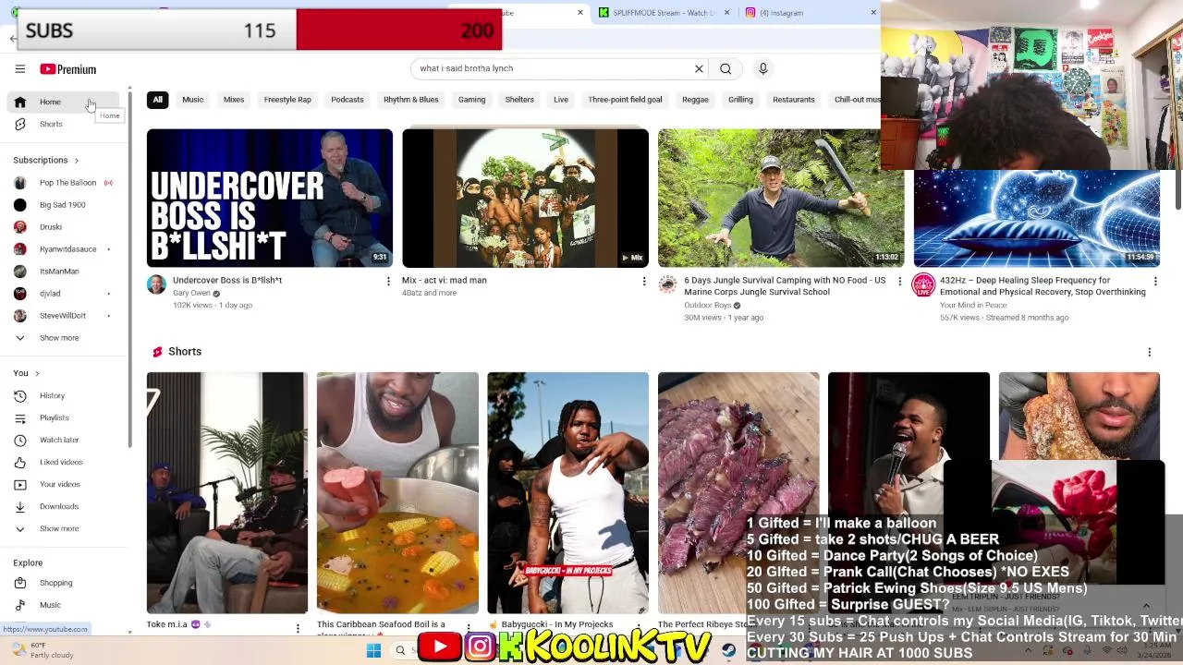1183x665 pixels.
Task: Select the All filter chip
Action: point(157,100)
